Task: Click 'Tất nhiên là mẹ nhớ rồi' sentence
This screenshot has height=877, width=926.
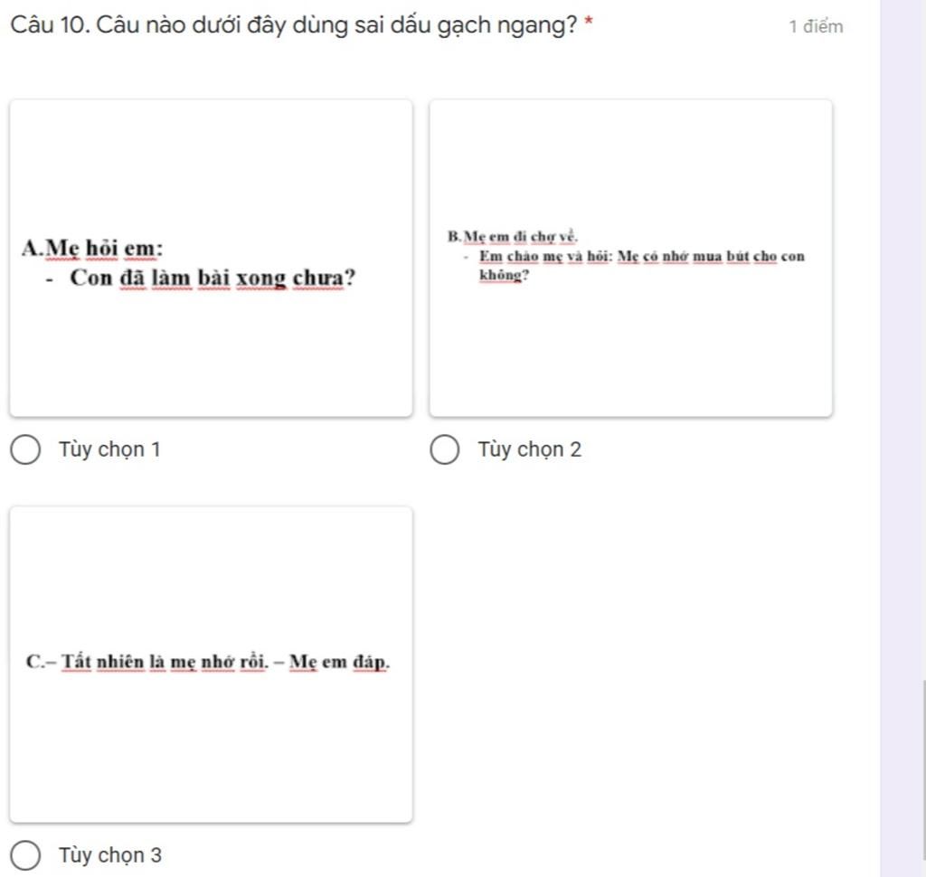Action: pos(165,662)
